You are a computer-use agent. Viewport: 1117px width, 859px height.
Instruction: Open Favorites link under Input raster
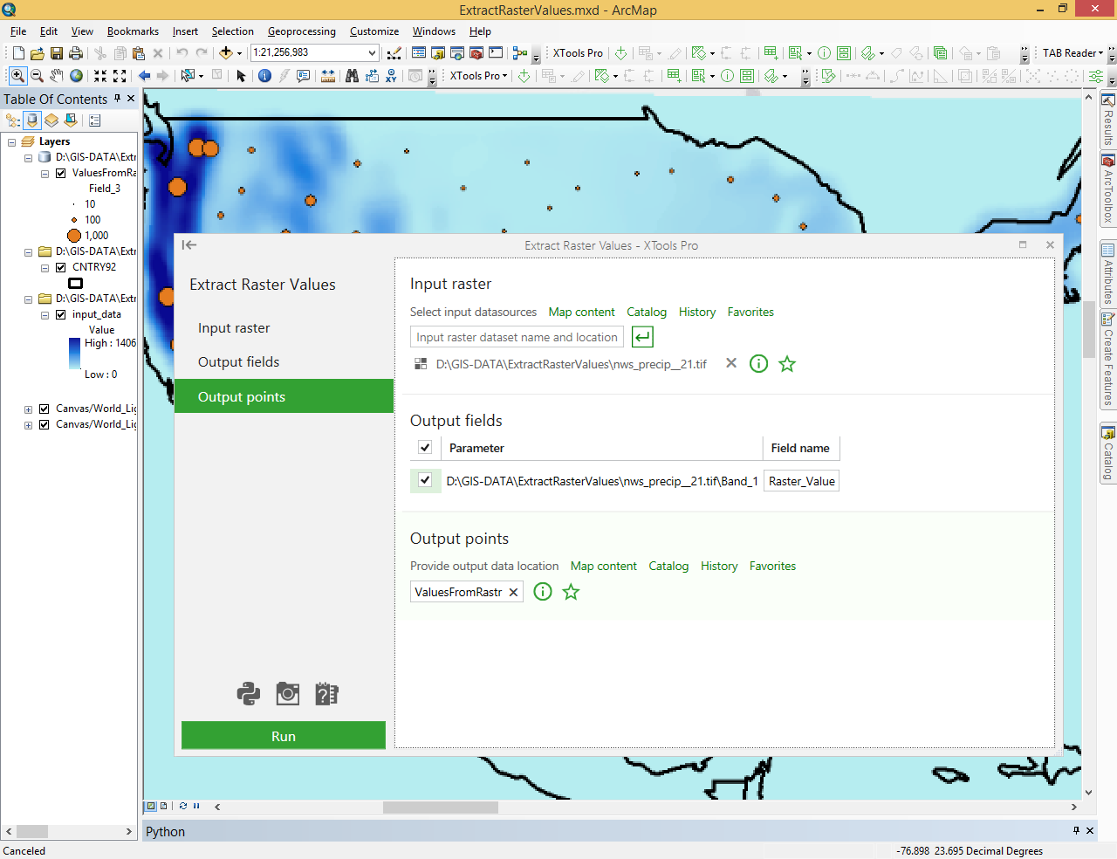coord(750,312)
